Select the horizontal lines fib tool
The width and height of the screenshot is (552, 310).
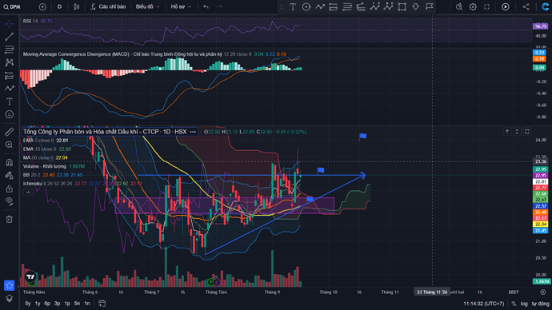click(347, 6)
